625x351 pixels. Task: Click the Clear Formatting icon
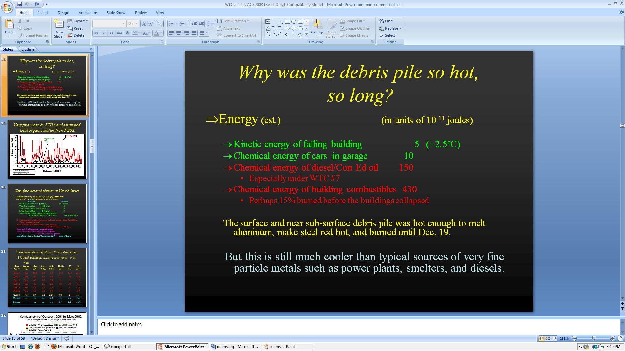[x=160, y=24]
